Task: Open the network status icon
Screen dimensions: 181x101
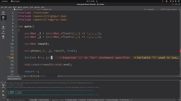Action: (x=171, y=1)
